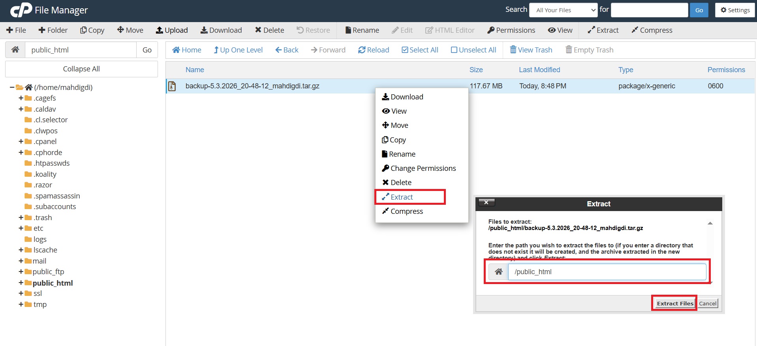The image size is (757, 346).
Task: Expand the .cagefs folder
Action: pos(21,98)
